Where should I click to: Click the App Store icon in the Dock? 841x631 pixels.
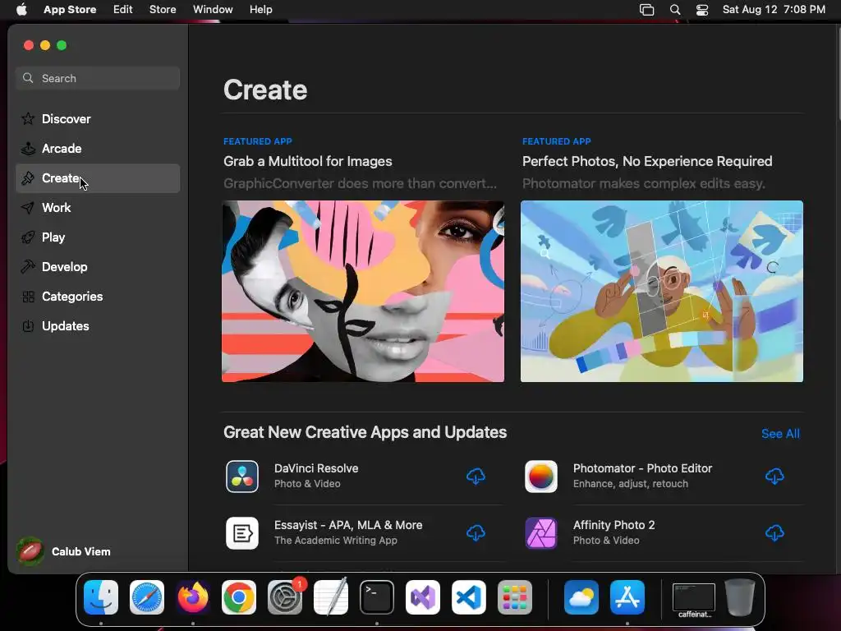coord(627,597)
